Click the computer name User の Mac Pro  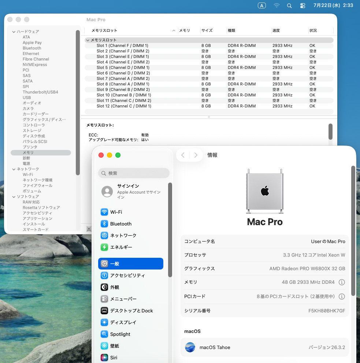tap(328, 242)
